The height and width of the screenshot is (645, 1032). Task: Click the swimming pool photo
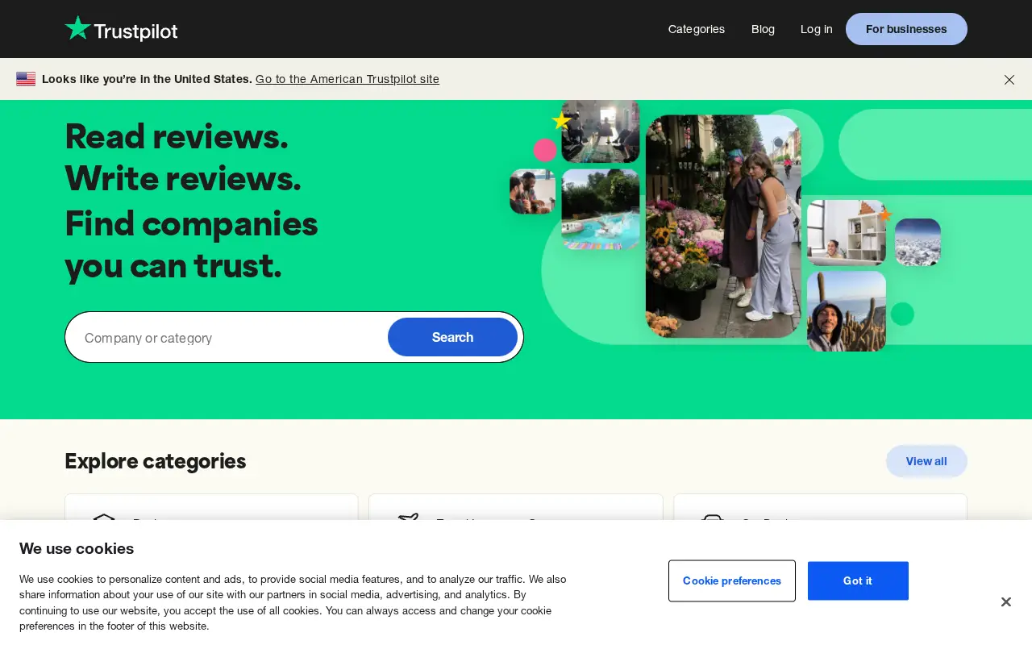point(601,209)
